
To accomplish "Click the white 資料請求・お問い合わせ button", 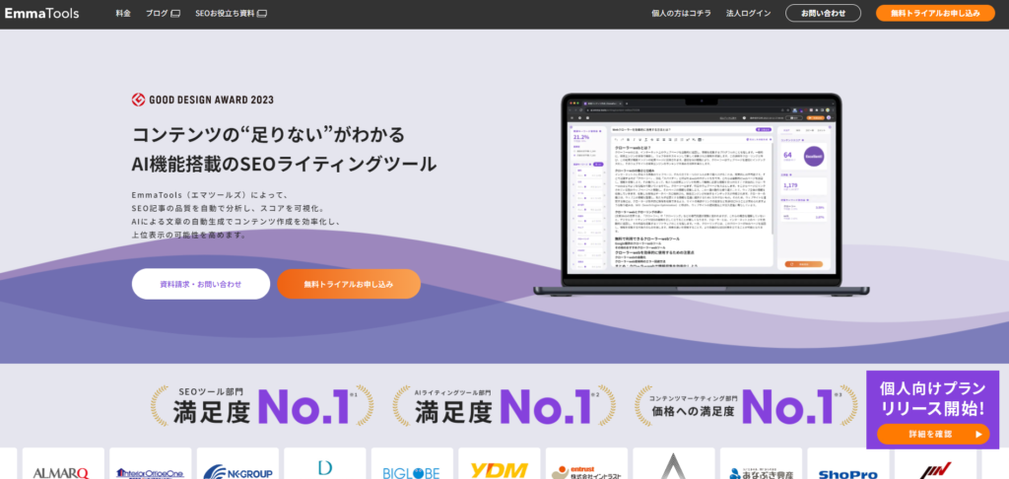I will (x=200, y=284).
